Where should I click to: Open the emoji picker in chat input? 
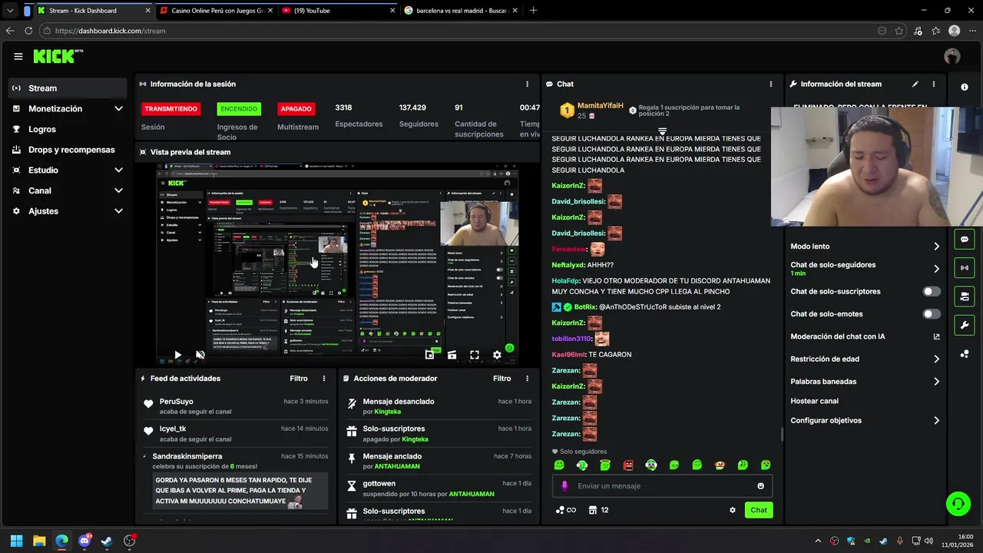(761, 485)
